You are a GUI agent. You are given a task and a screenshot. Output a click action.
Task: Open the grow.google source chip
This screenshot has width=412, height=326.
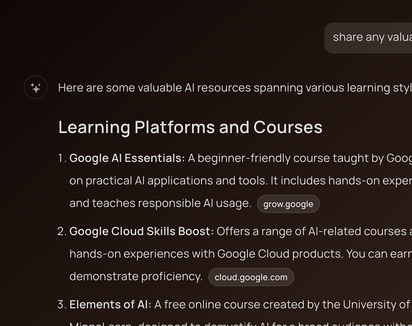[x=288, y=204]
